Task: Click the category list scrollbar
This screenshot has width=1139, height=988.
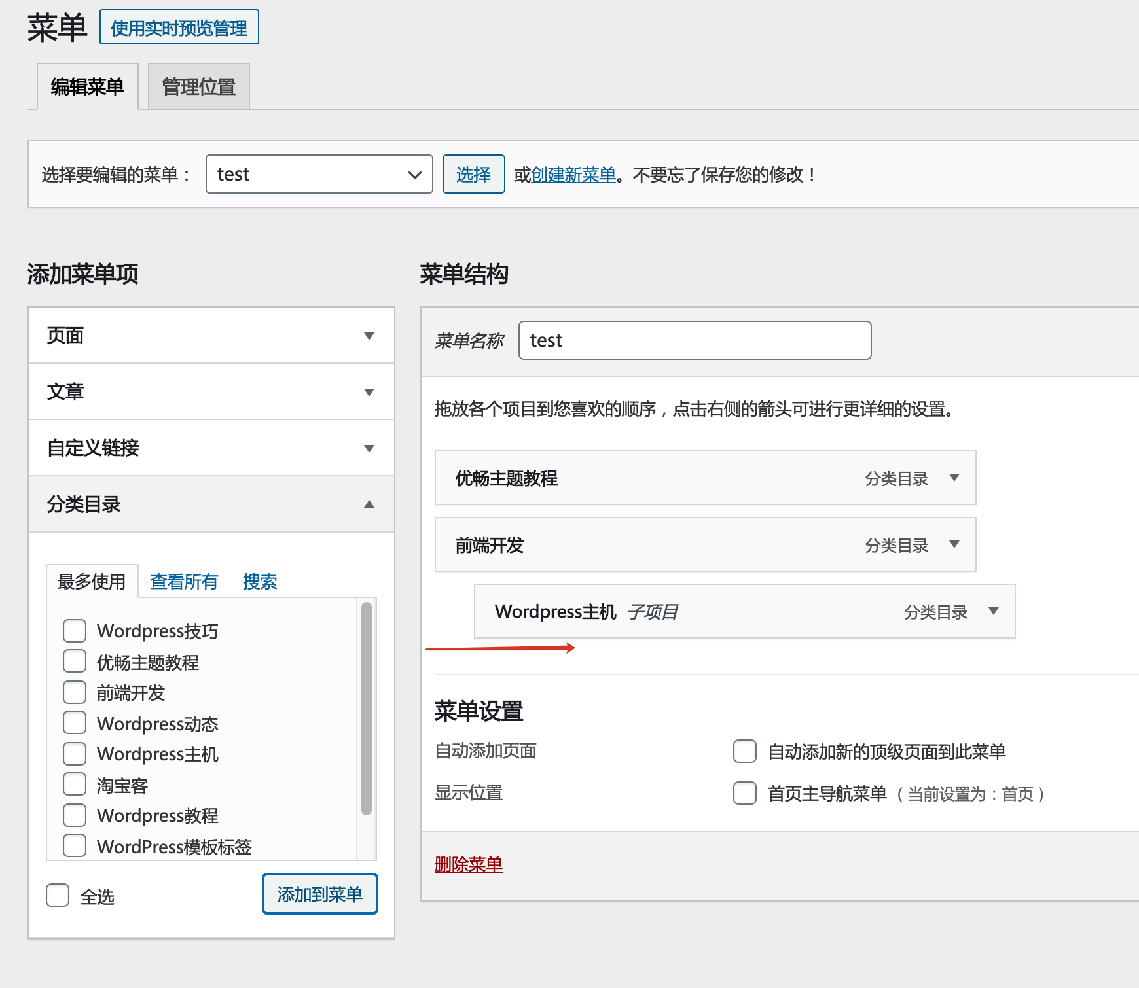Action: (367, 708)
